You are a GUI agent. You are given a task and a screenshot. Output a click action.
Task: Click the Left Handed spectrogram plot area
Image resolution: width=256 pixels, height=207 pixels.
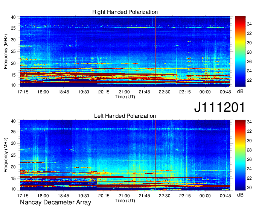point(125,155)
